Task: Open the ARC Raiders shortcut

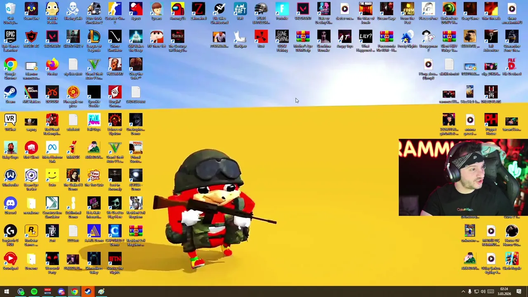Action: (31, 94)
